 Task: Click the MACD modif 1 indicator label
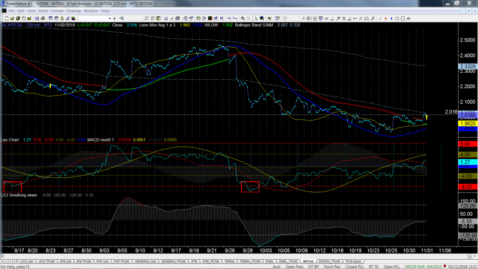click(101, 140)
